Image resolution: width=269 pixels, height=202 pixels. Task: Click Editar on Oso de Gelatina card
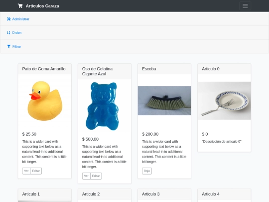coord(96,176)
